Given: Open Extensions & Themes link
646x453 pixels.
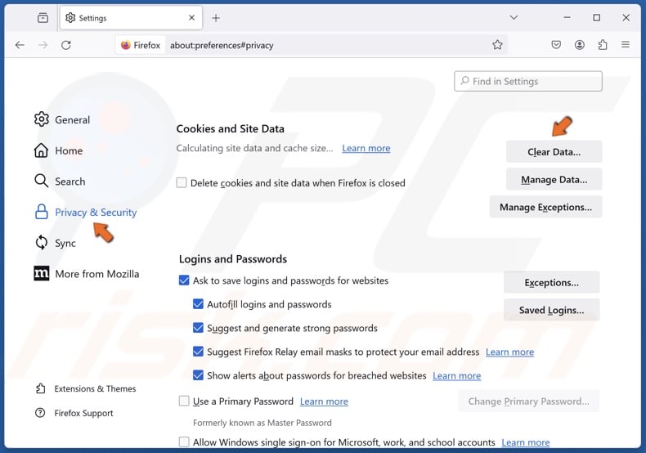Looking at the screenshot, I should tap(86, 388).
